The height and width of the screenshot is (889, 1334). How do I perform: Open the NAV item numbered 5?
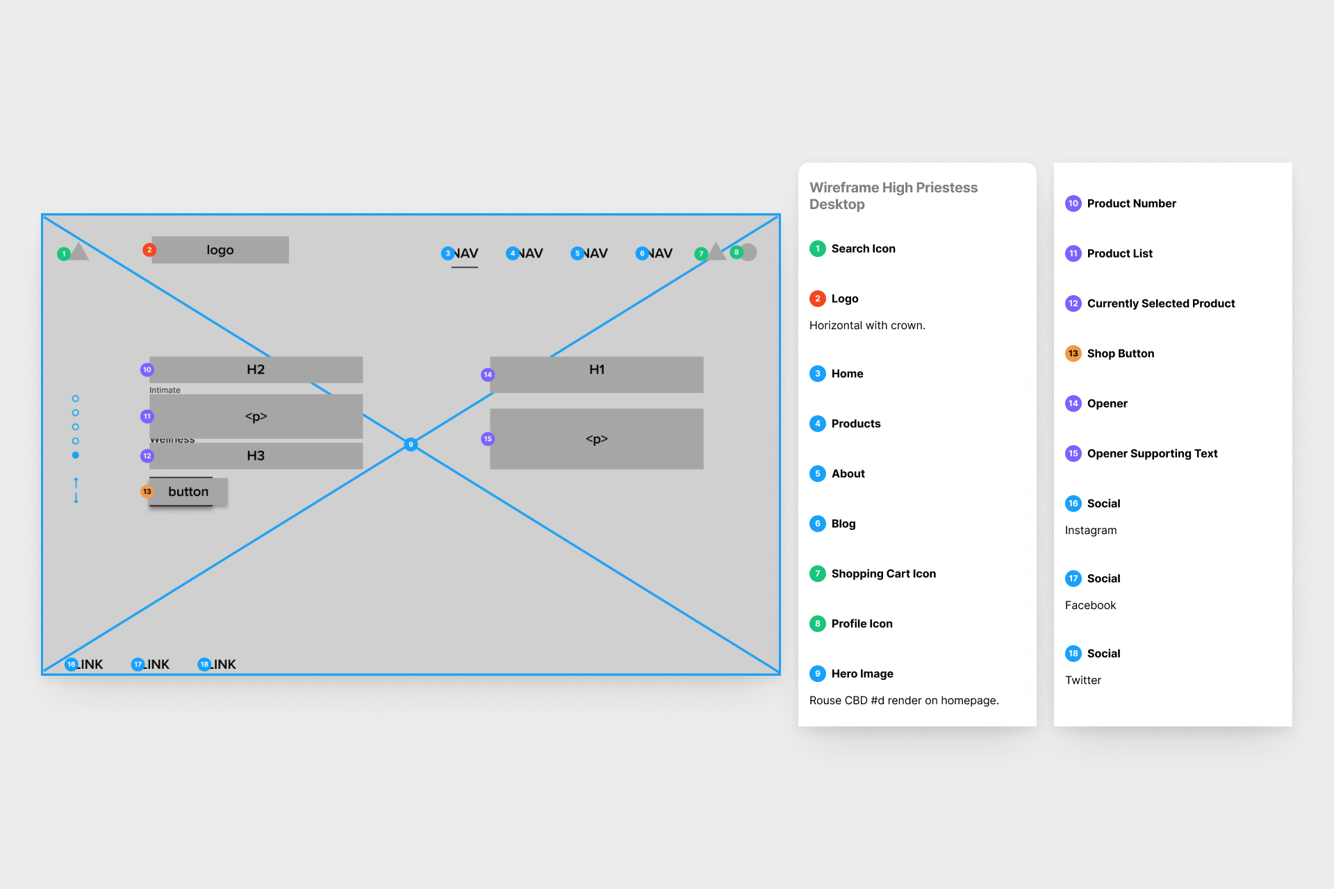point(594,254)
